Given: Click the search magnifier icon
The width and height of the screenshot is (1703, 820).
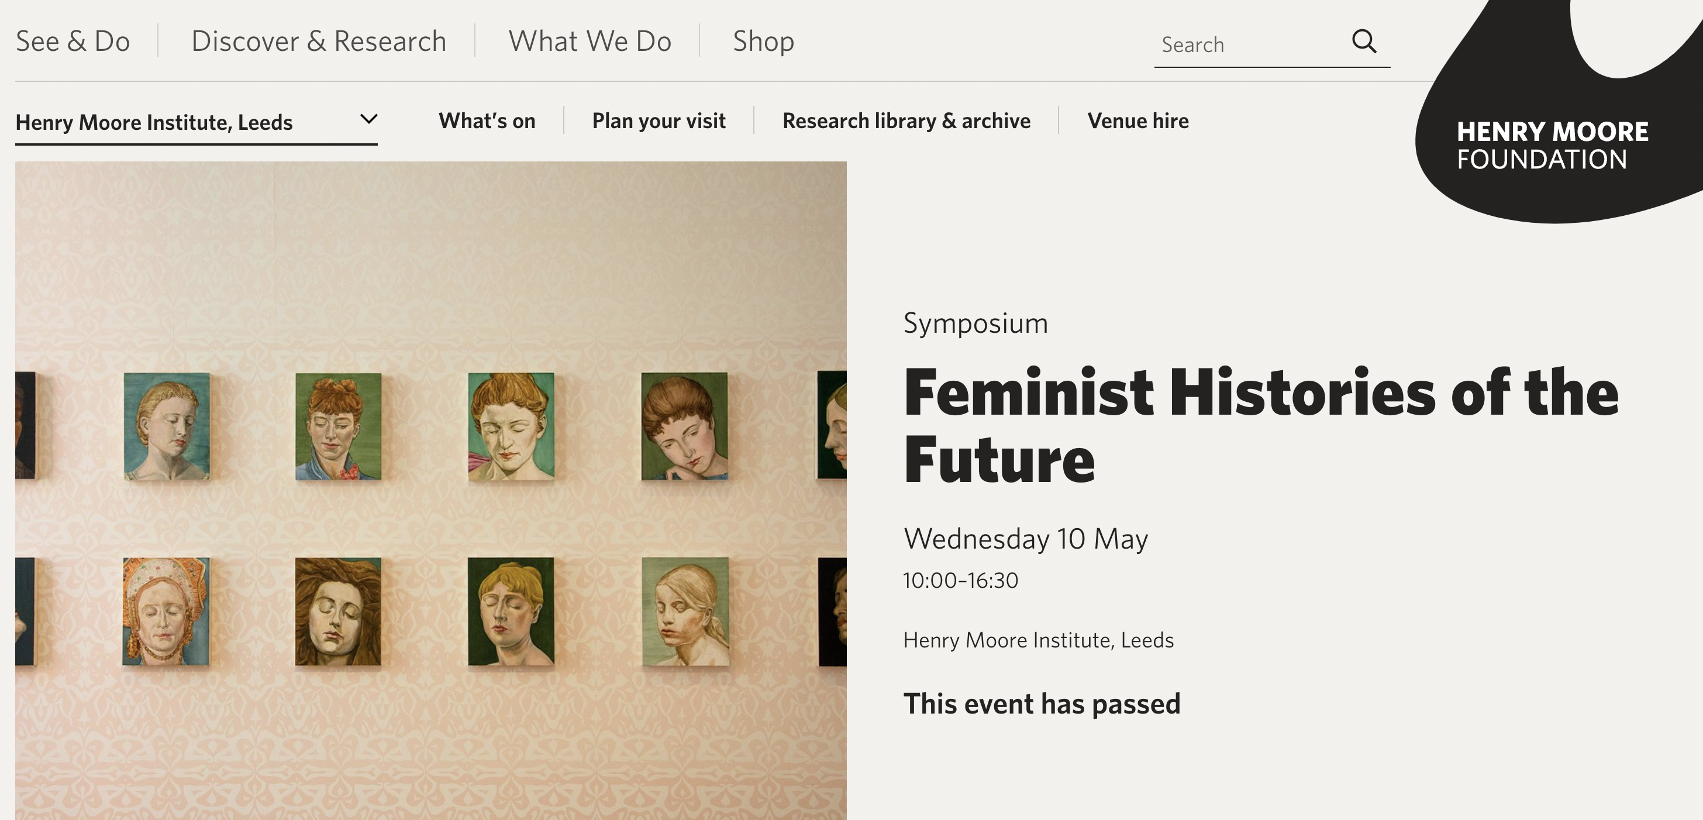Looking at the screenshot, I should (1364, 42).
